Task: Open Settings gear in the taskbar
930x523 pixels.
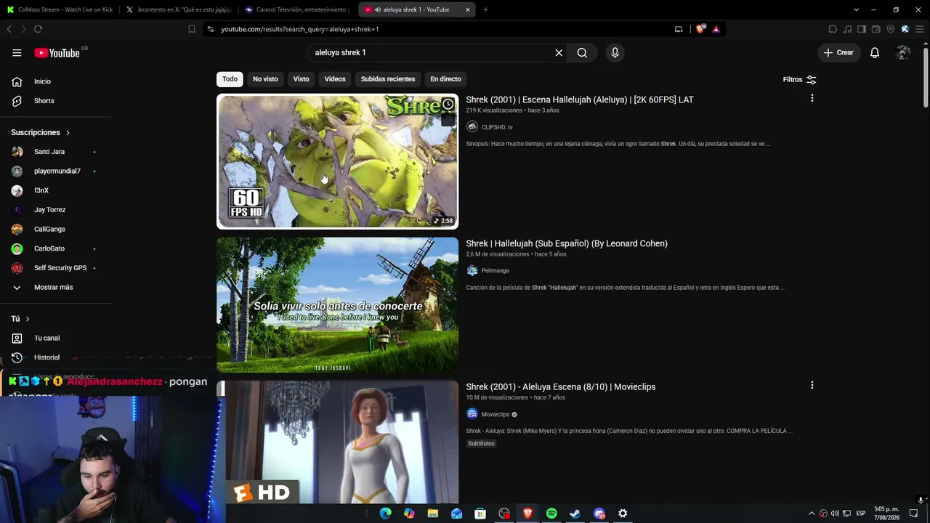Action: (x=623, y=514)
